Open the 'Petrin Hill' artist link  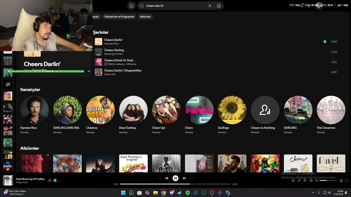coord(110,74)
